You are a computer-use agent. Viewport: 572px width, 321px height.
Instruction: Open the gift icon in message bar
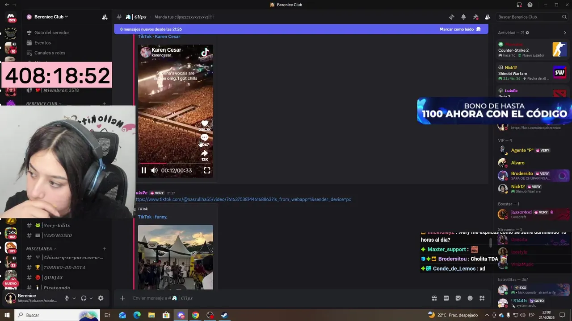(x=434, y=298)
